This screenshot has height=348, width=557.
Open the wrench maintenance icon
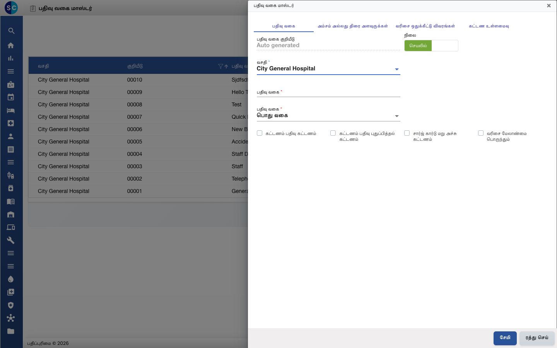coord(11,240)
